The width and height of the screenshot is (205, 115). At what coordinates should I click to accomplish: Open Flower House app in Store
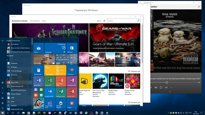132,83
